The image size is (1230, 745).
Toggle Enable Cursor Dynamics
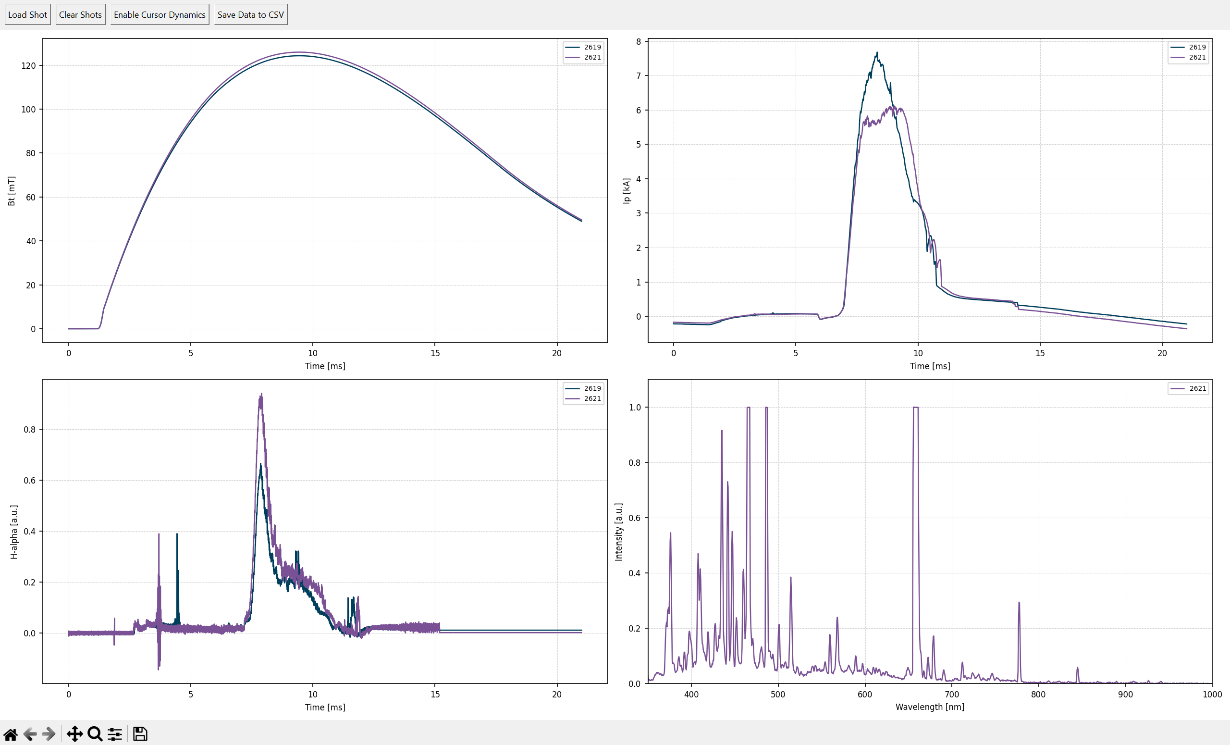(x=159, y=14)
